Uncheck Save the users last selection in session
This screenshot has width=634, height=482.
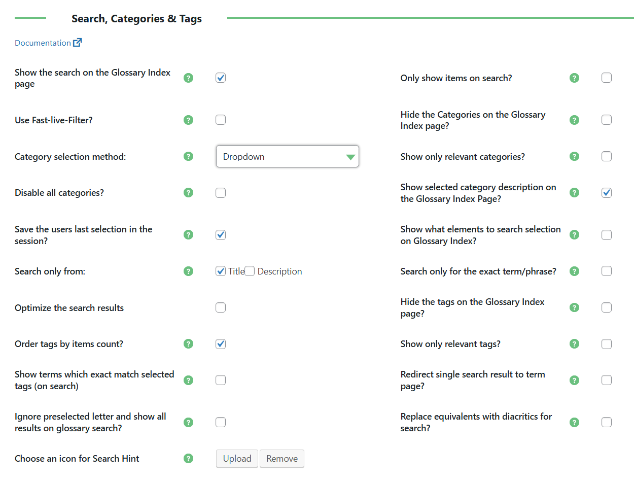(x=221, y=235)
